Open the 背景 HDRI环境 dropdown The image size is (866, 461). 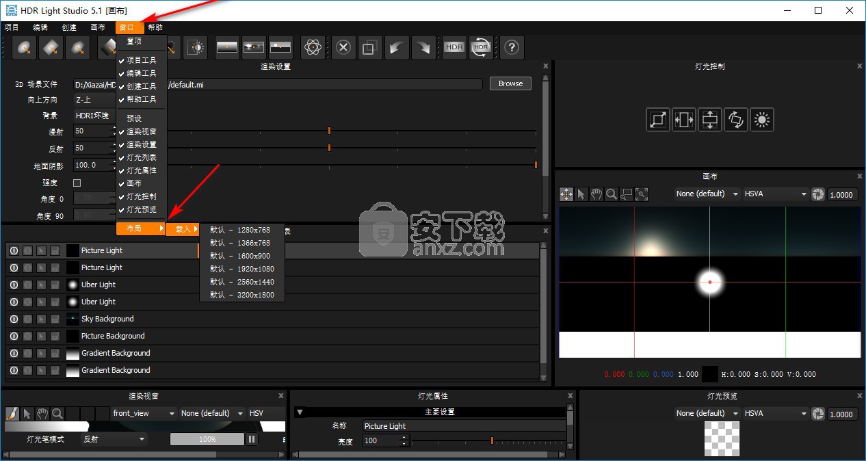(94, 116)
